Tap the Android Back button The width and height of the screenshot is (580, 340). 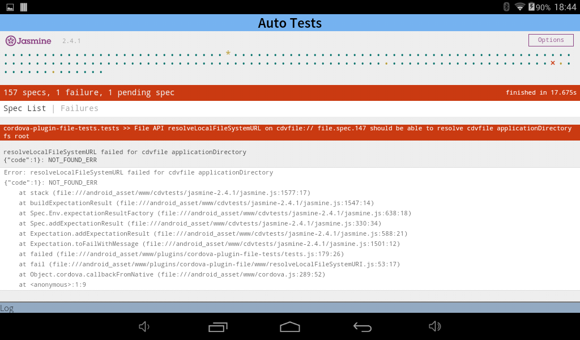(362, 326)
